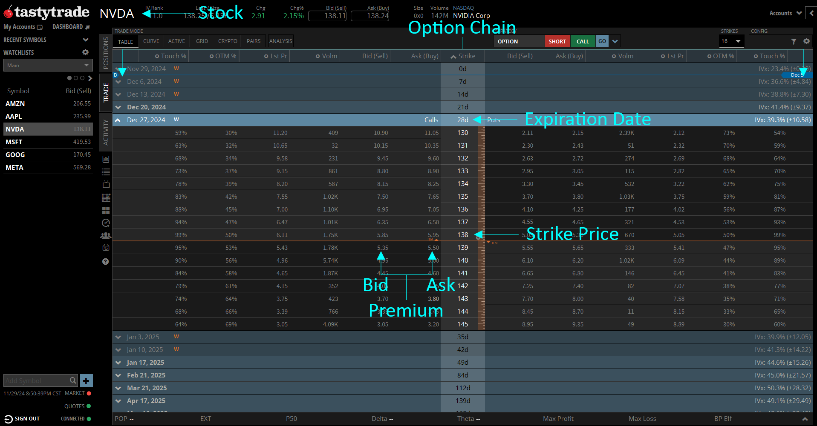Expand the Dec 20, 2024 expiration

(x=118, y=107)
